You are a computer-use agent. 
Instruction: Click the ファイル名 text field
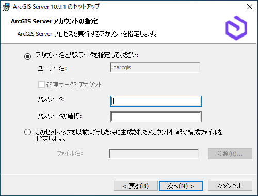click(x=154, y=154)
